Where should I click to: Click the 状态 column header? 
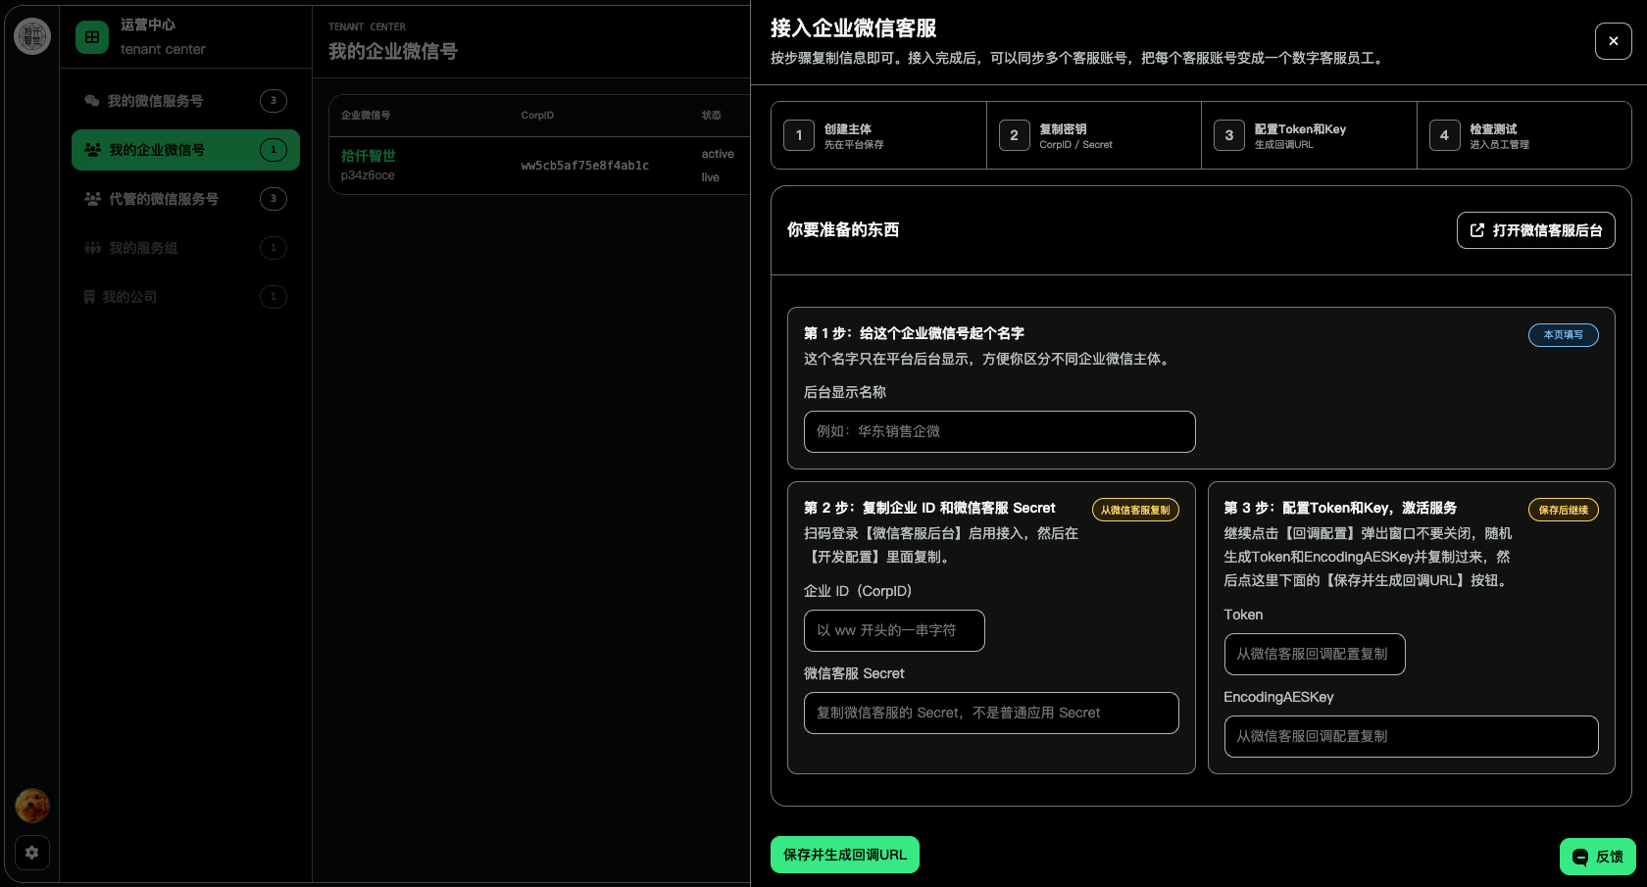711,115
